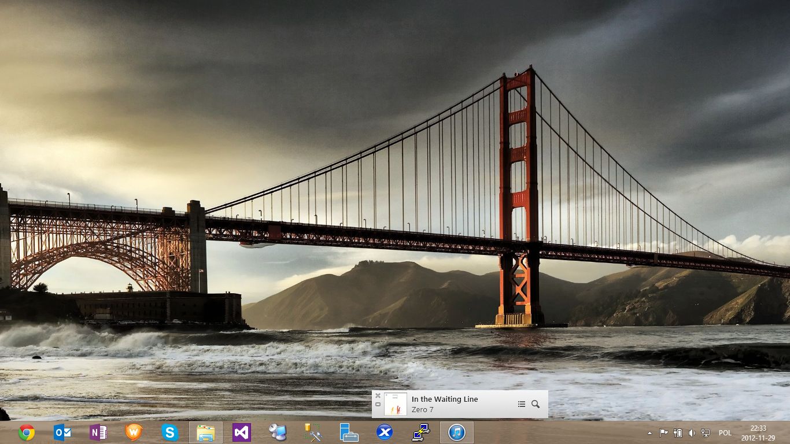This screenshot has width=790, height=444.
Task: Open OneNote taskbar icon
Action: (98, 432)
